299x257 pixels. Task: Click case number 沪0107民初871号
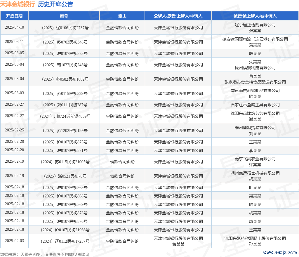tap(65, 150)
